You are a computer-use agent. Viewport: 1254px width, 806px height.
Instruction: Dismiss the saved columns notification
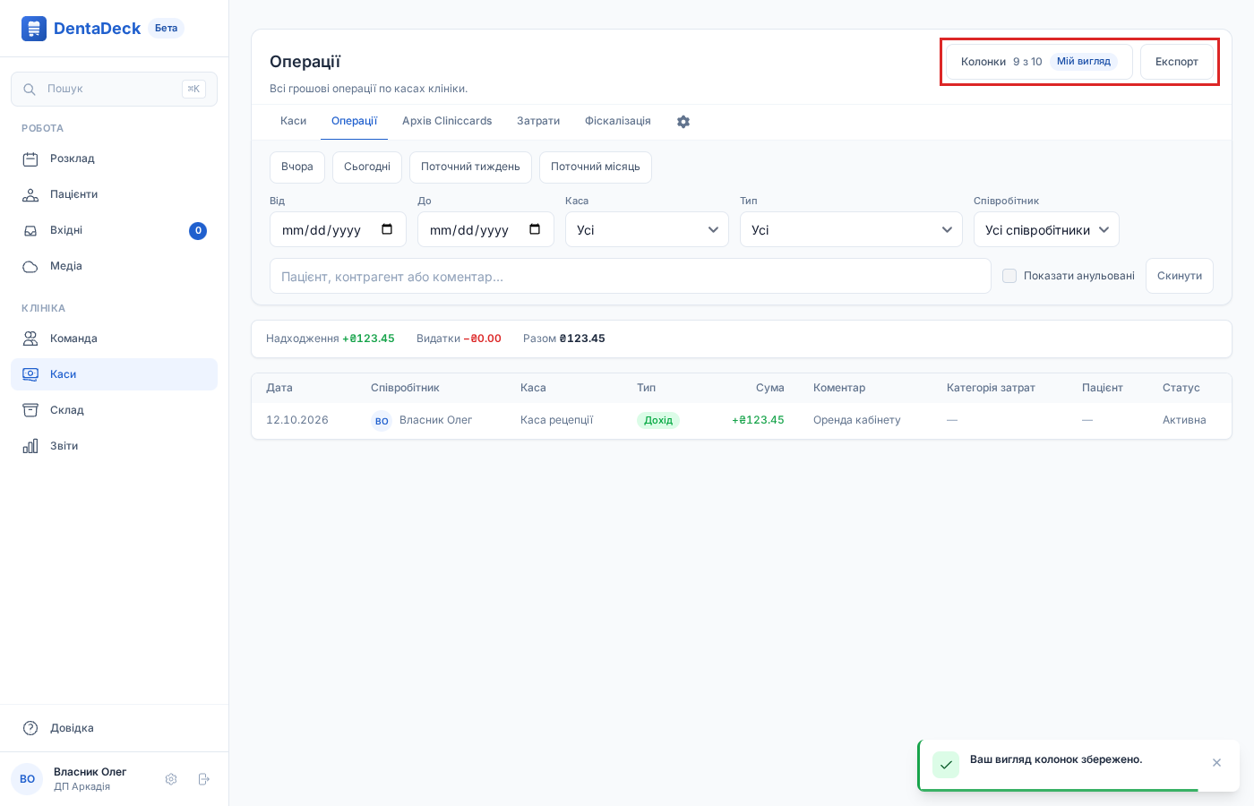[1216, 763]
